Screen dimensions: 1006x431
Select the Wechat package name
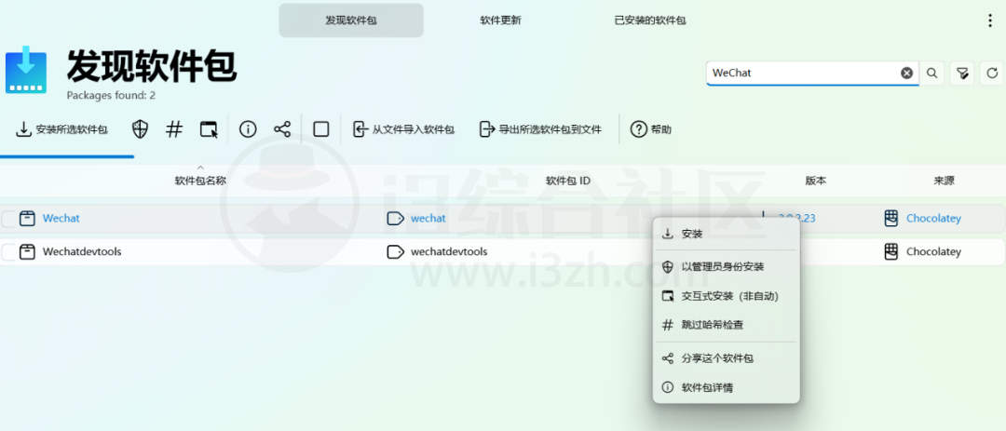[x=61, y=219]
